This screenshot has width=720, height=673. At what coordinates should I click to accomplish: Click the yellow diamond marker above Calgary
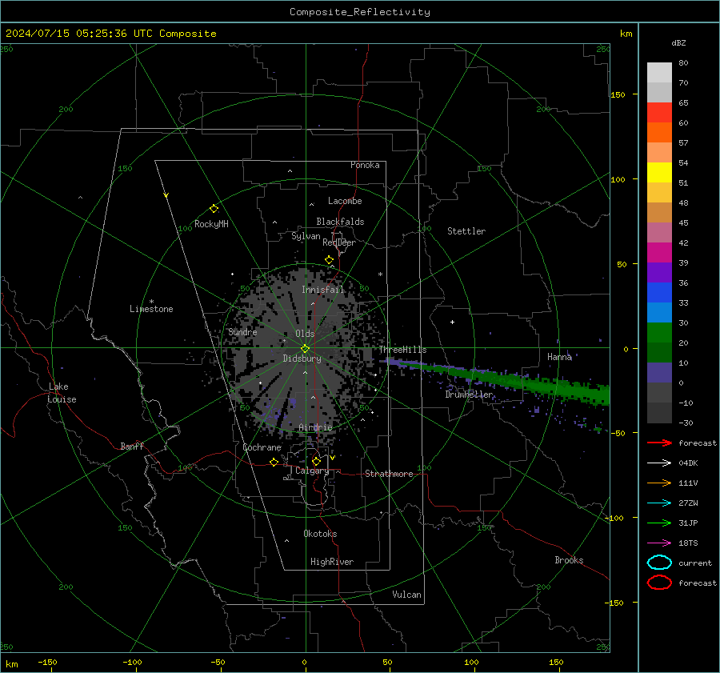[316, 461]
